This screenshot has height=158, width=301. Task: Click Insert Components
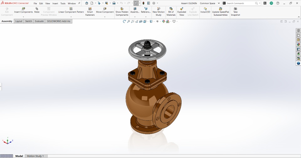click(24, 10)
